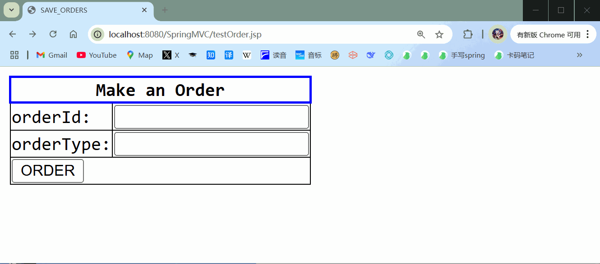Viewport: 600px width, 264px height.
Task: Open the Chrome profile avatar
Action: pos(498,34)
